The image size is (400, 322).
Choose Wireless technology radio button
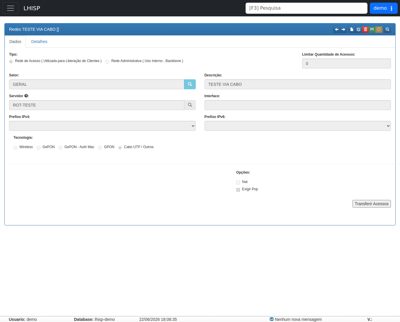[15, 148]
